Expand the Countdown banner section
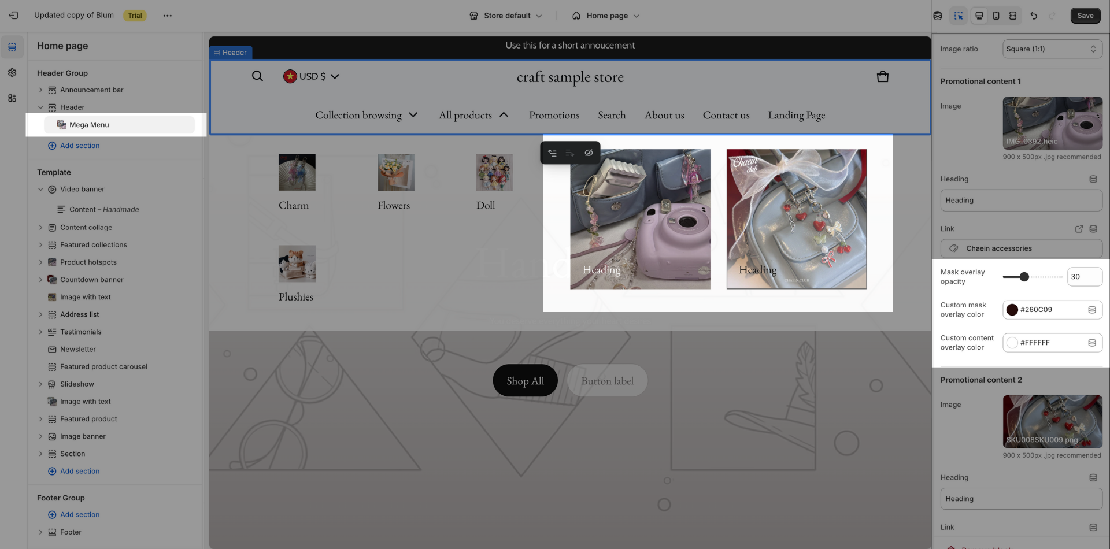This screenshot has height=549, width=1110. click(x=41, y=280)
